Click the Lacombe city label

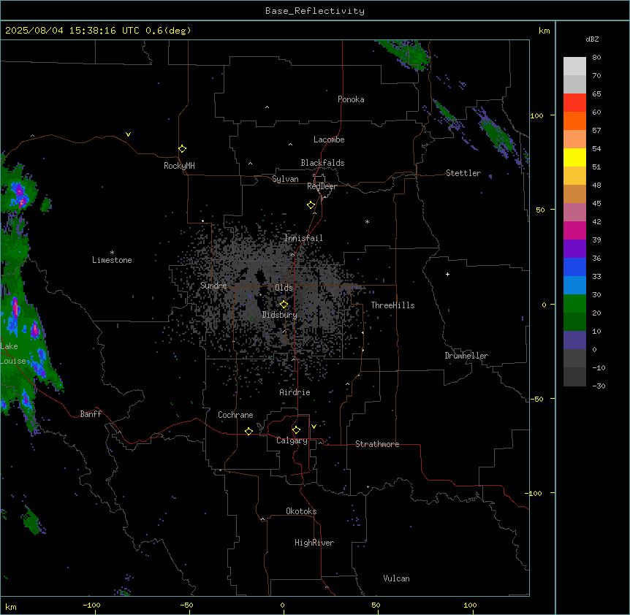329,140
